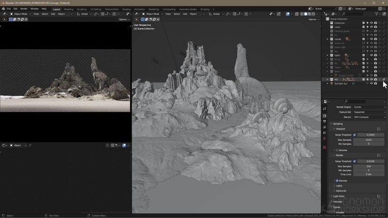Adjust Viewport Max Samples 1024 field
Screen dimensions: 388x218
coord(369,140)
